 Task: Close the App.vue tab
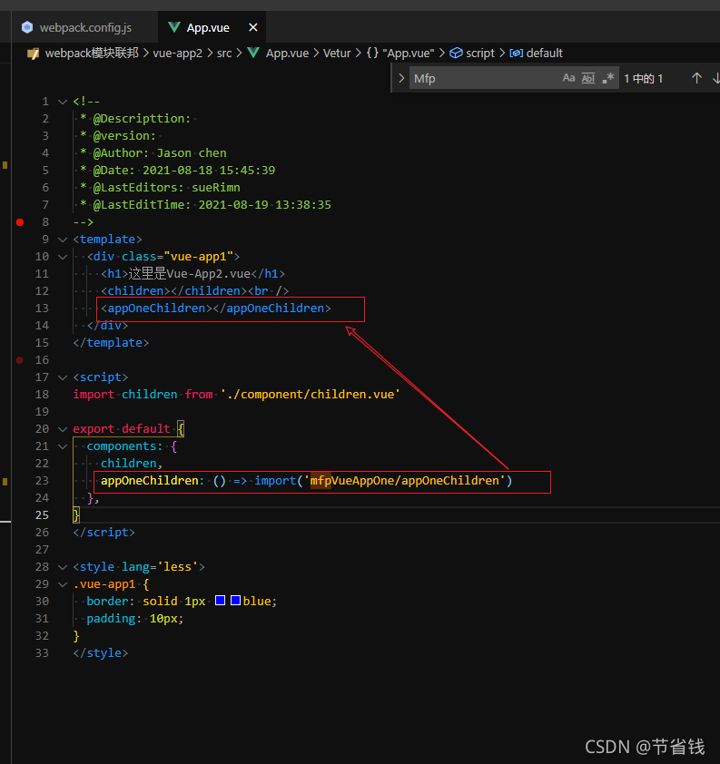(253, 28)
